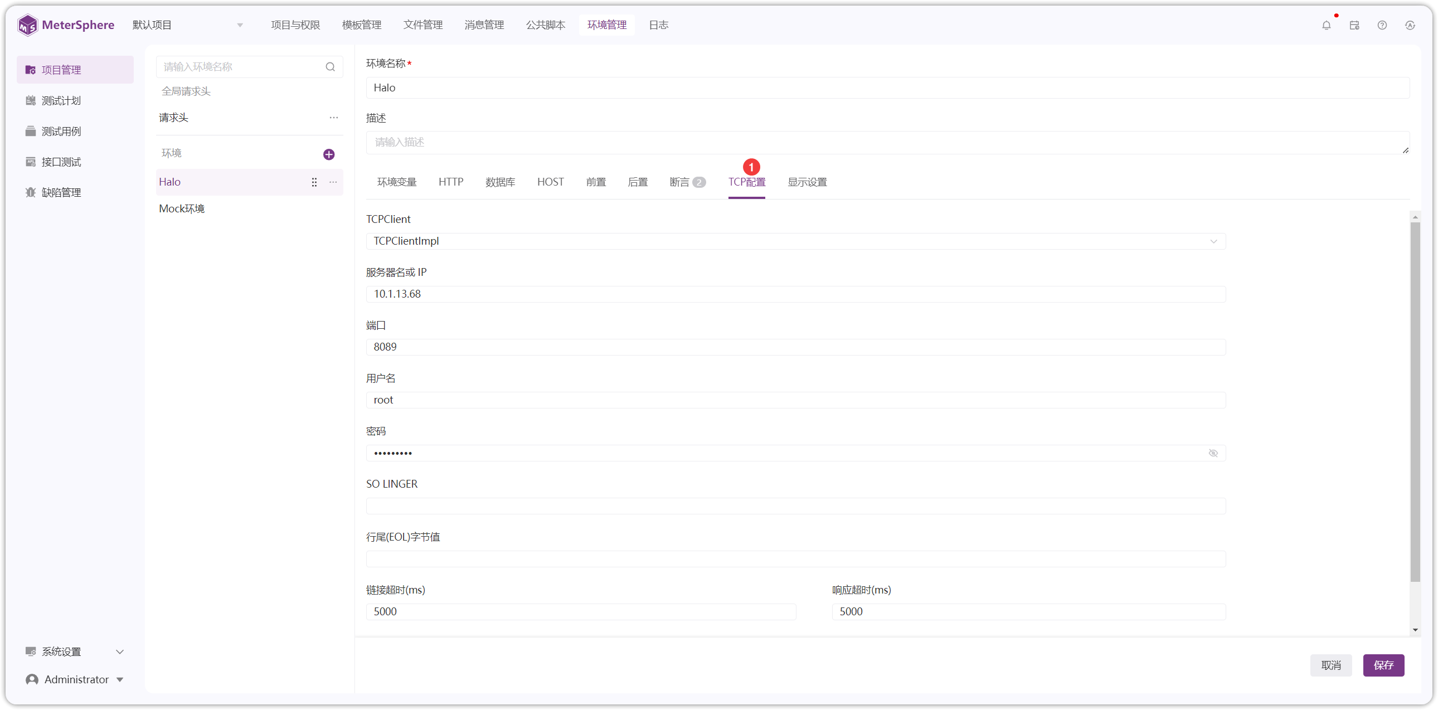Open the task center icon
1438x710 pixels.
click(1354, 25)
